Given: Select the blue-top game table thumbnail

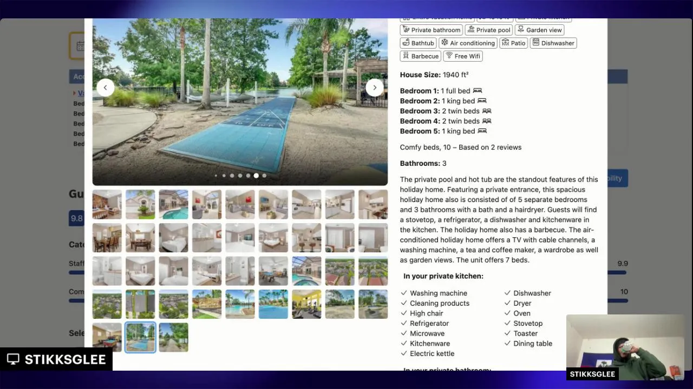Looking at the screenshot, I should pos(273,271).
